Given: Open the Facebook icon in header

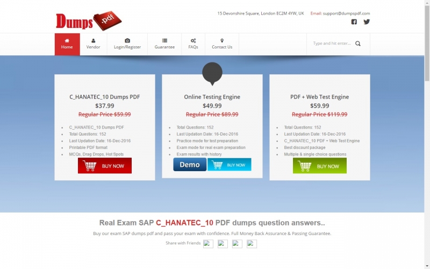Looking at the screenshot, I should [354, 22].
